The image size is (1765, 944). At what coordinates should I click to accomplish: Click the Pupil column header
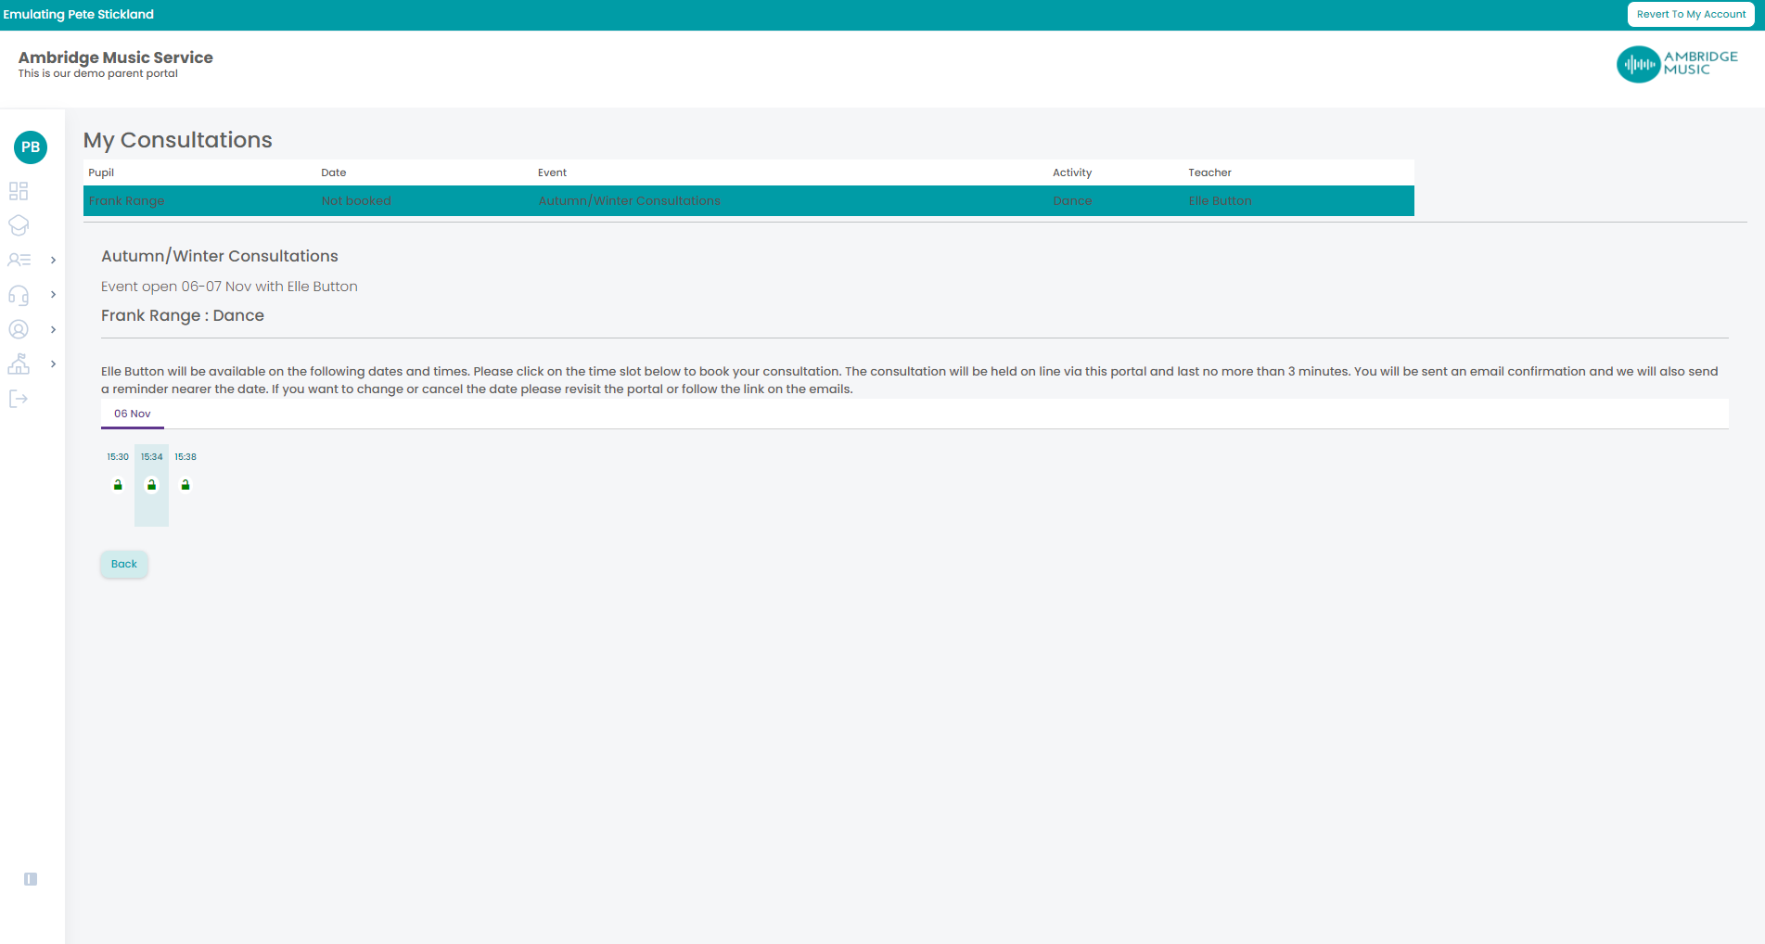click(x=101, y=172)
